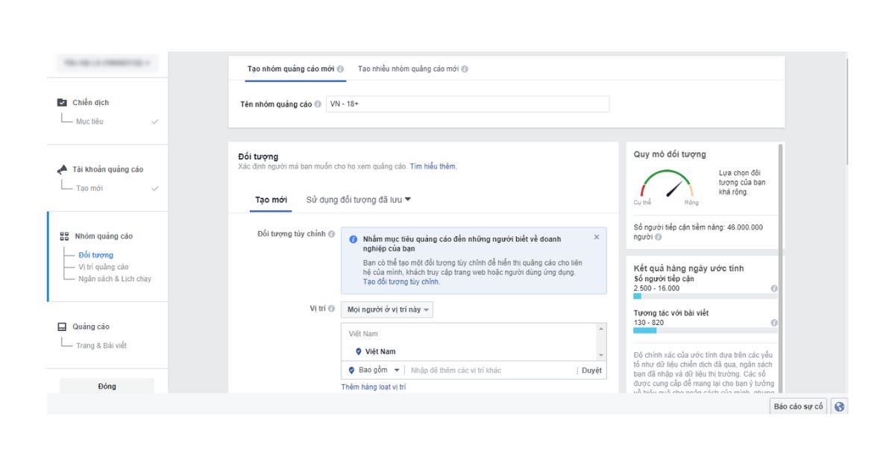Viewport: 895px width, 466px height.
Task: Click info icon for Số người tiếp cận estimate
Action: 773,288
